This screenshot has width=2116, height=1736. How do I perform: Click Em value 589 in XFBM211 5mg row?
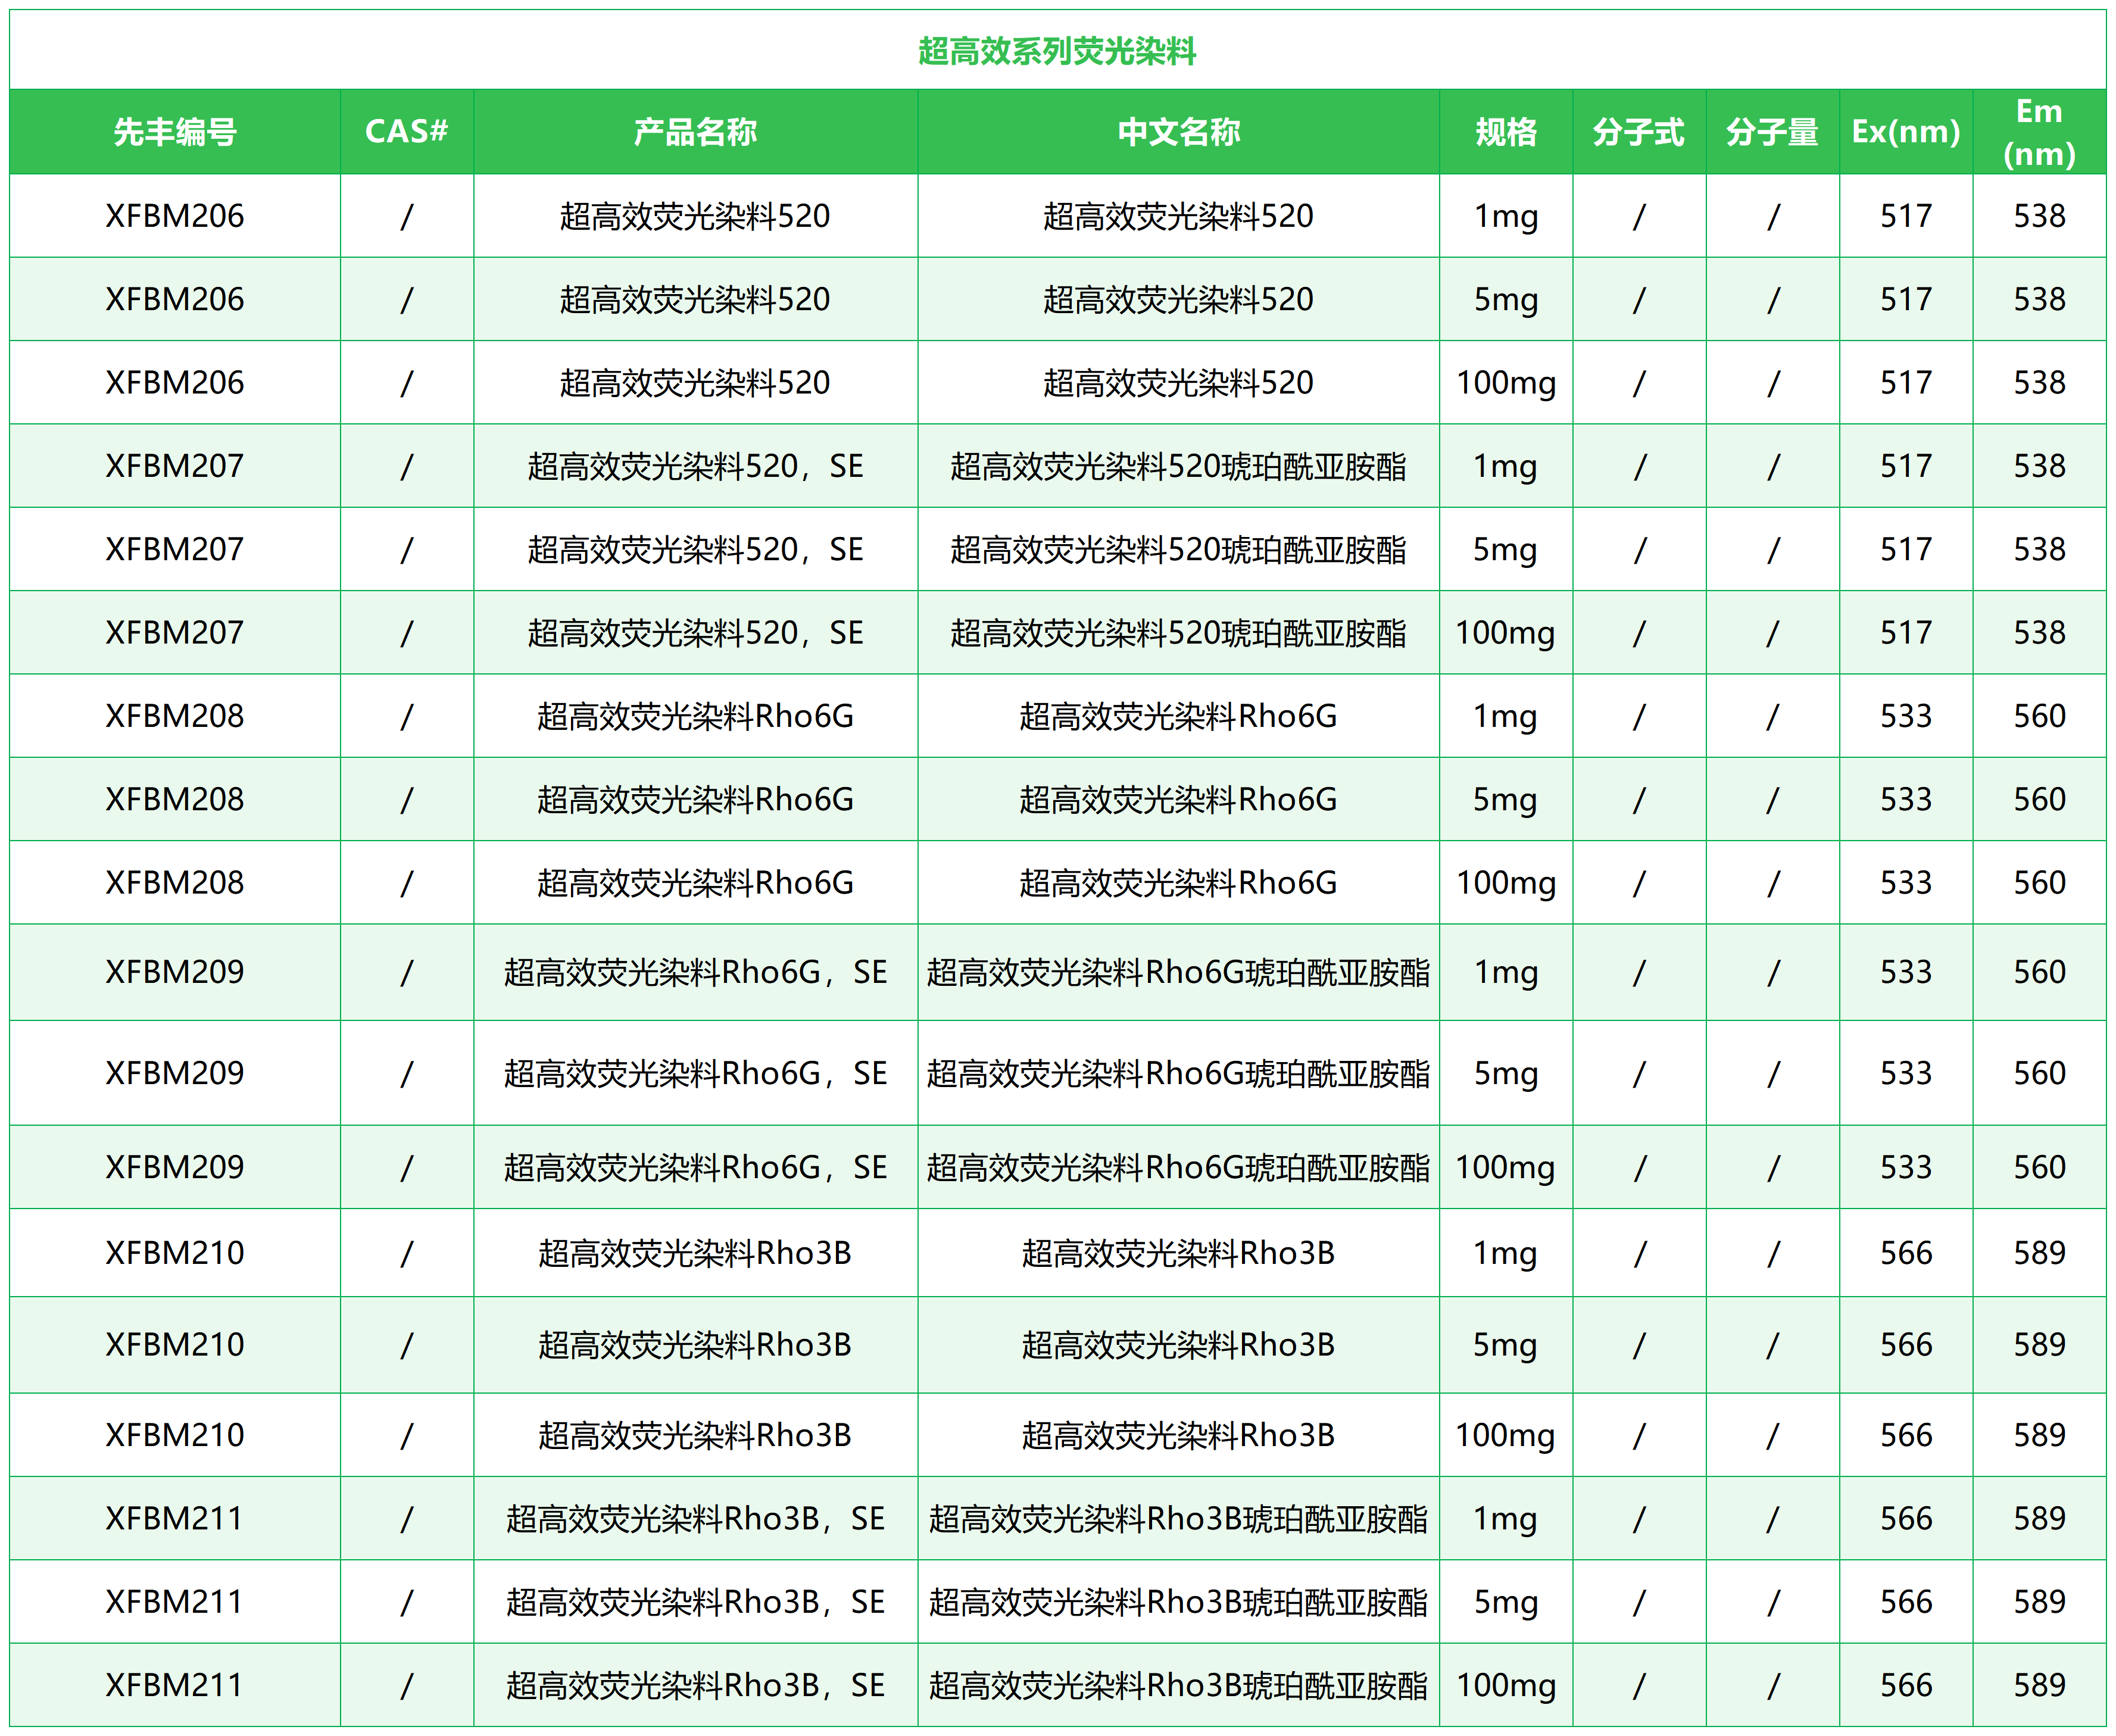(x=2039, y=1602)
